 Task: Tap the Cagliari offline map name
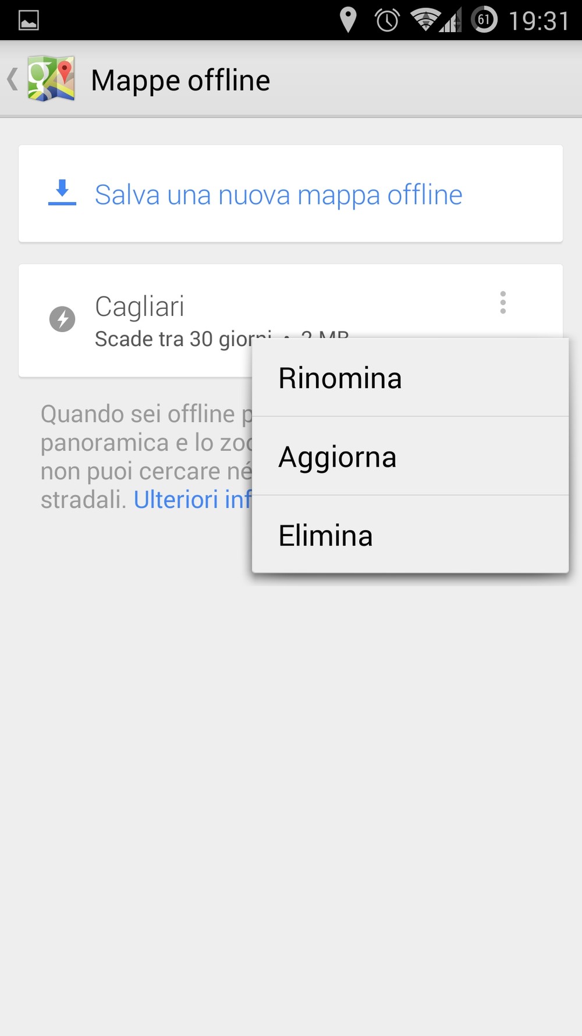click(x=140, y=306)
